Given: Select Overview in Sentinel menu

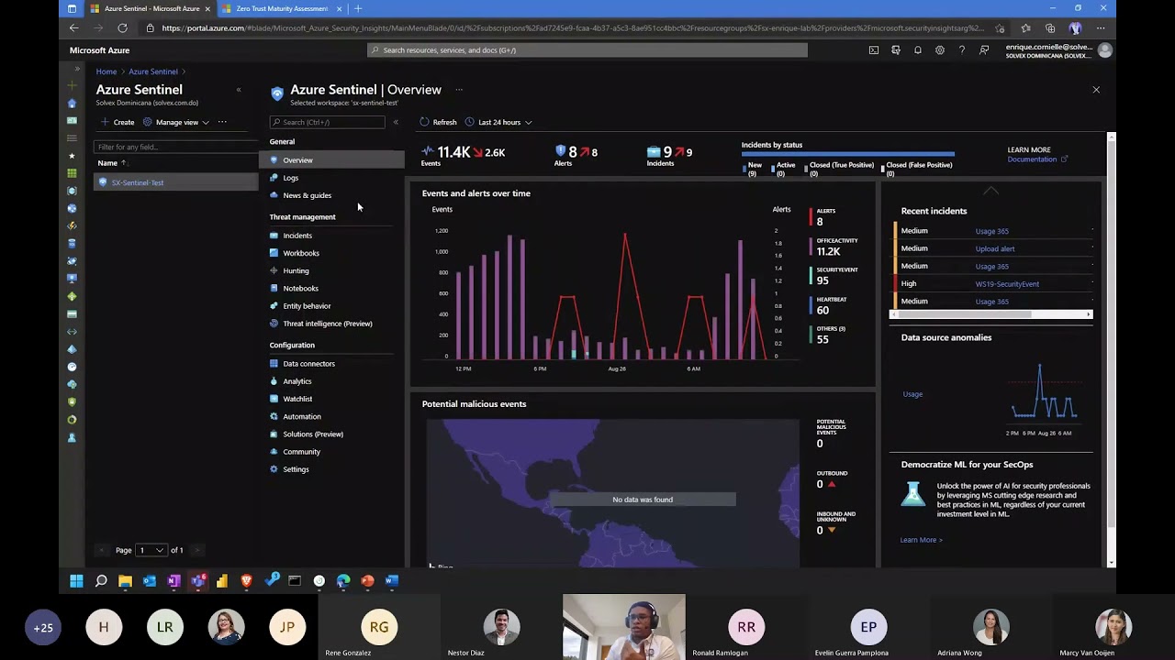Looking at the screenshot, I should (331, 160).
